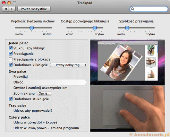Screen dimensions: 170x137
Task: Click the yellow minimize window button
Action: click(x=9, y=3)
